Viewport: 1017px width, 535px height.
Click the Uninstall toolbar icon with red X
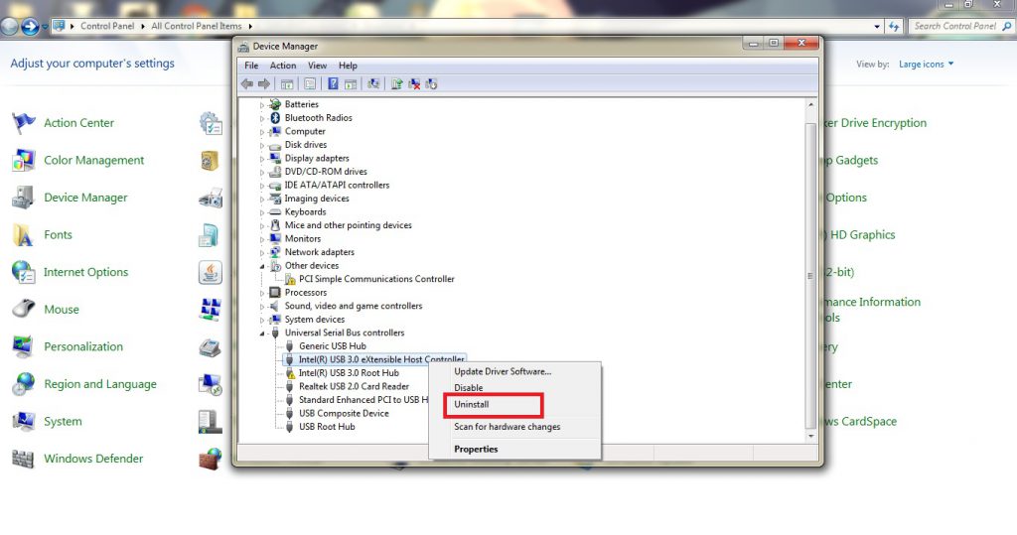click(414, 84)
